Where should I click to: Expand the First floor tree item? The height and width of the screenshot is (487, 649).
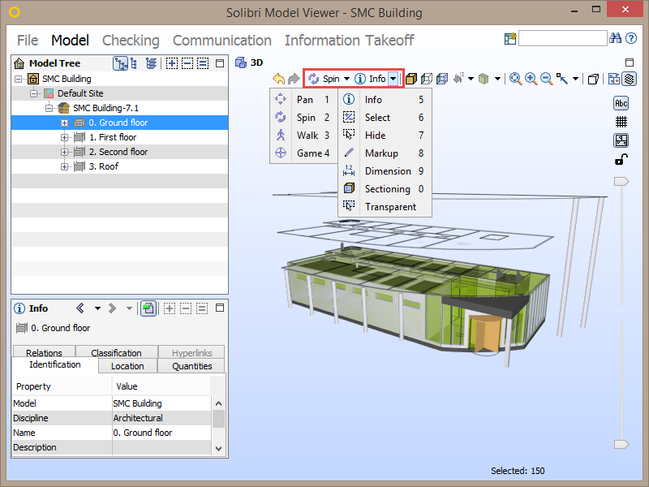(64, 137)
